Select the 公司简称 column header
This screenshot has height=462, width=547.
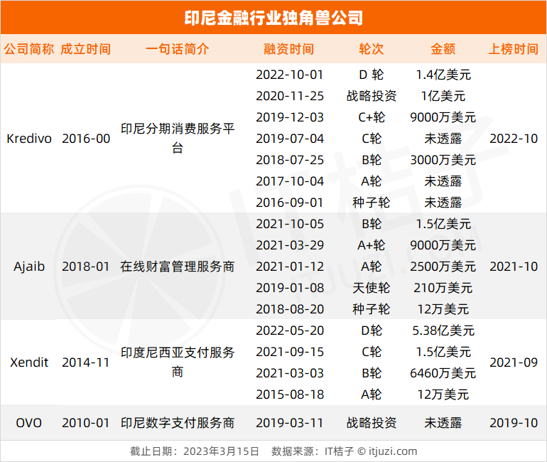pos(29,49)
